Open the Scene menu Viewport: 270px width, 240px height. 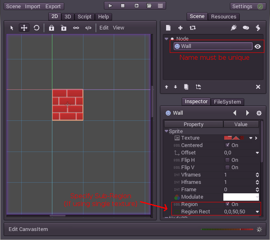click(x=13, y=7)
